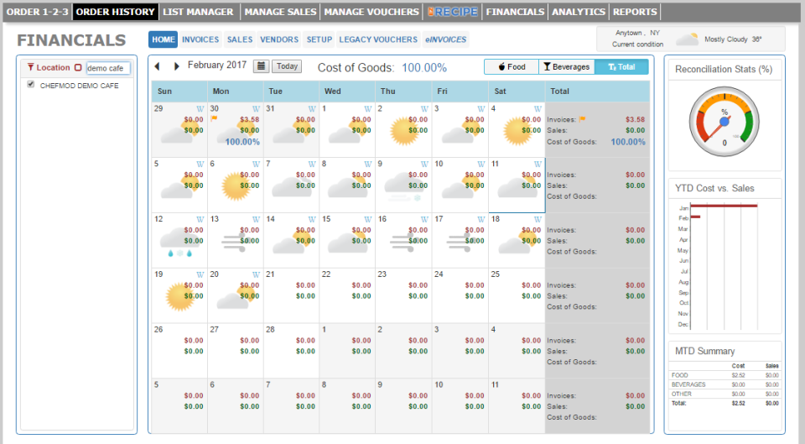Click the 100.00% cost of goods on Monday 30
805x444 pixels.
242,142
